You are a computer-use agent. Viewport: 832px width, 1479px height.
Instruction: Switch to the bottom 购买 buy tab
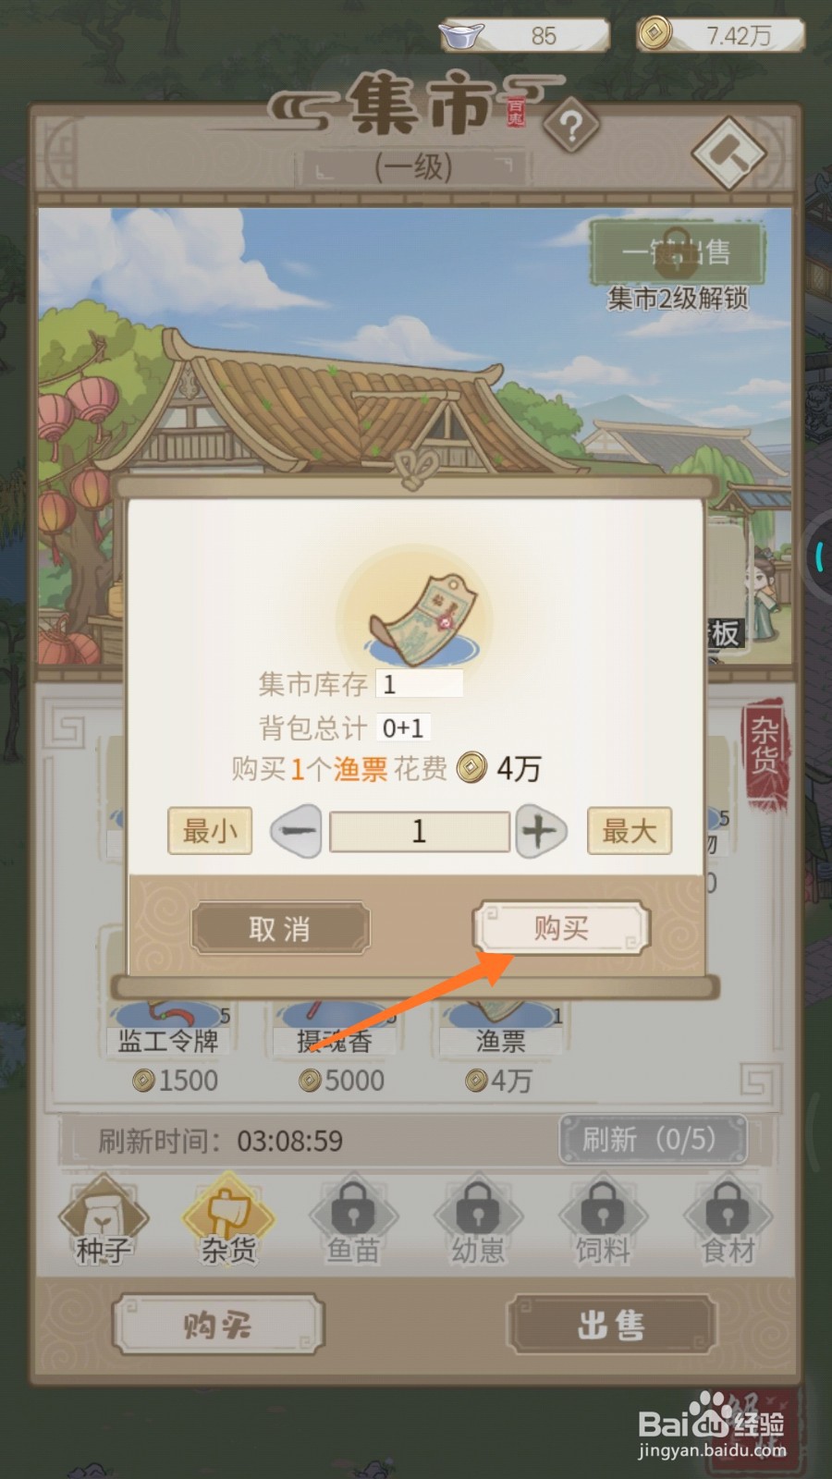[x=218, y=1325]
